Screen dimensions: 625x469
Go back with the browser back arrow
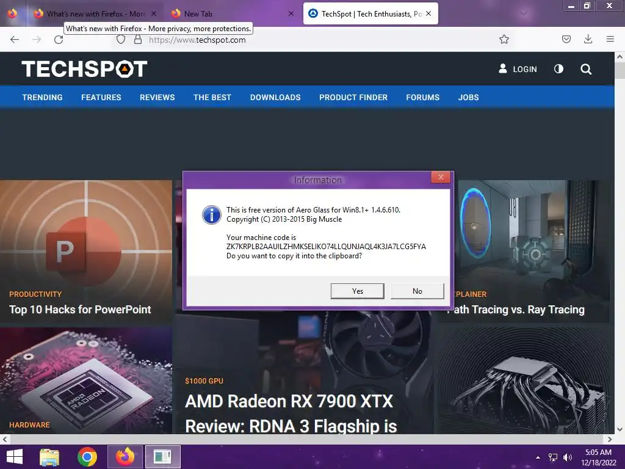[15, 40]
